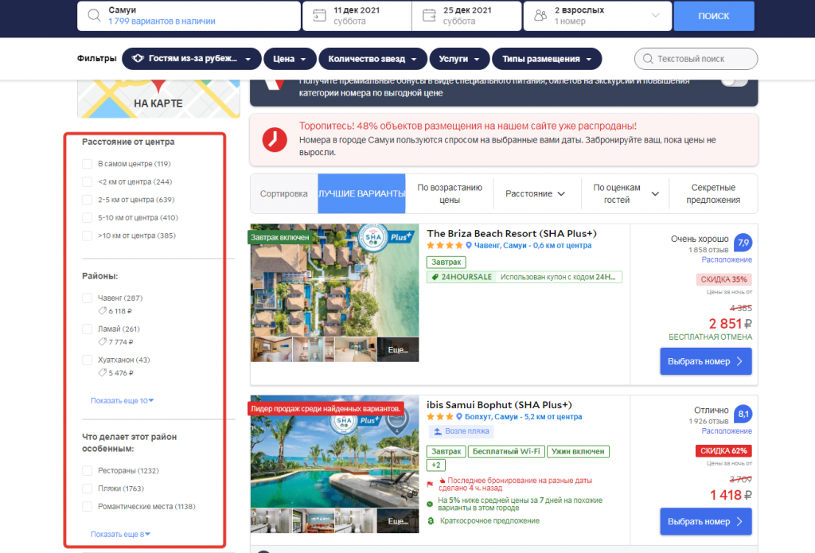Sort by По возрастанию цены
This screenshot has height=553, width=815.
[450, 194]
